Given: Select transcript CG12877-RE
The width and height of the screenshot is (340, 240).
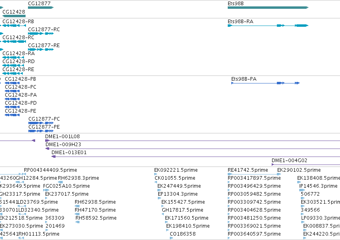Looking at the screenshot, I should tap(44, 46).
